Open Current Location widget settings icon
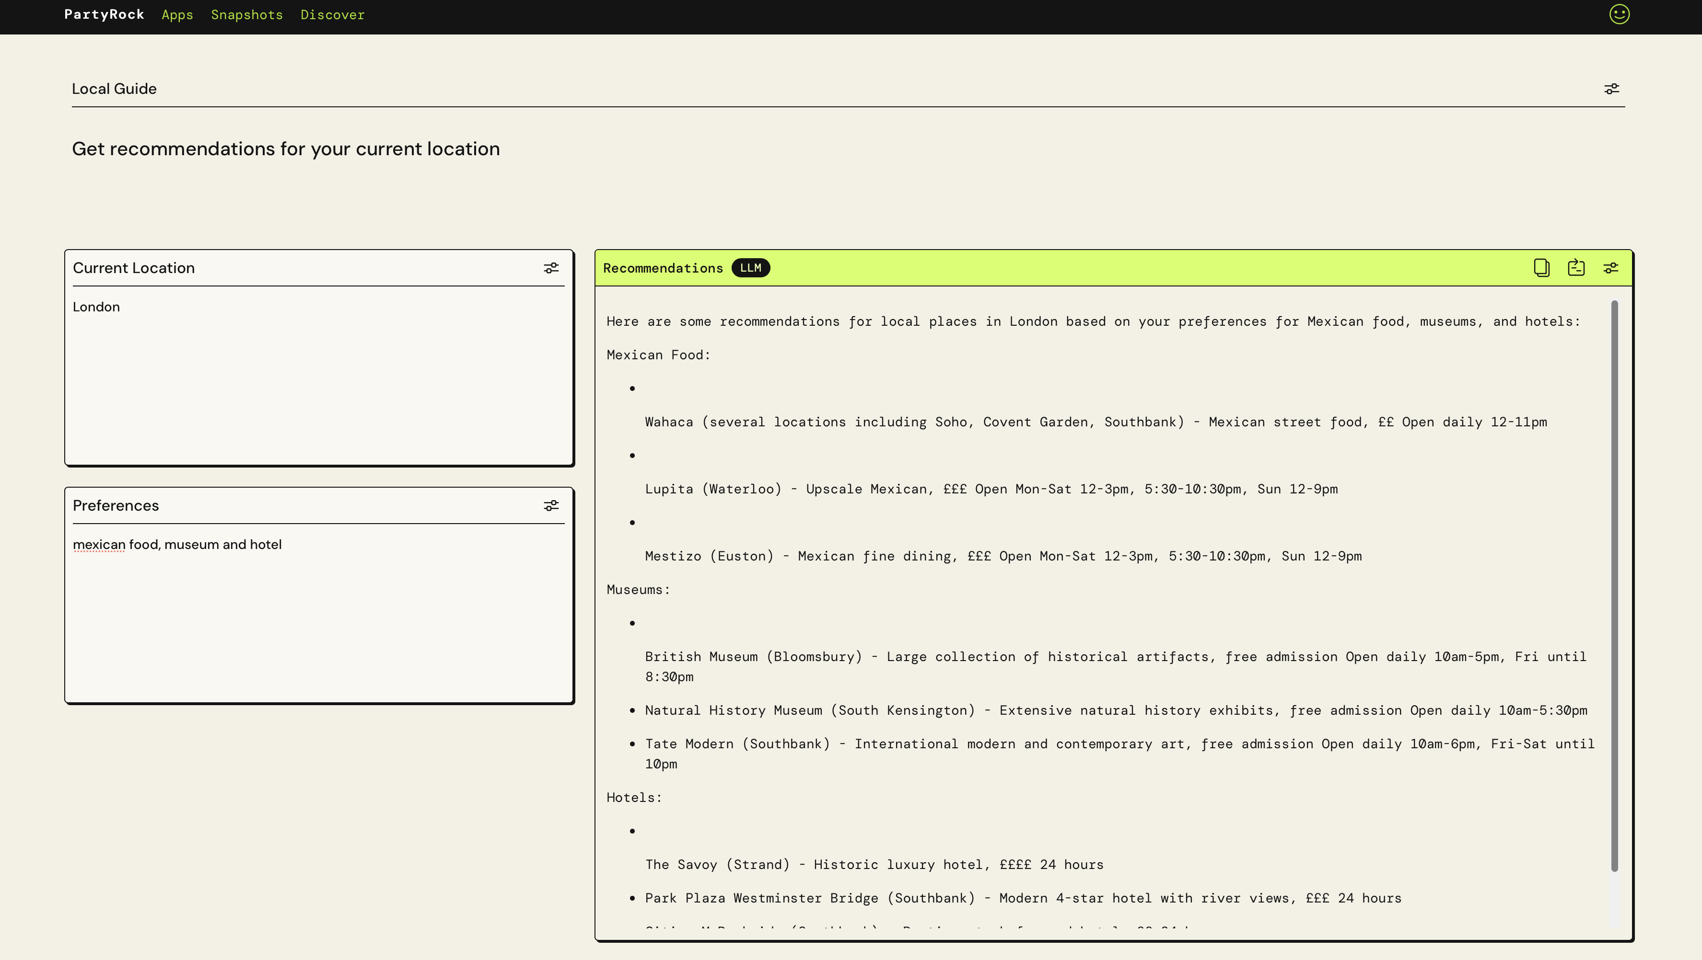The image size is (1702, 960). [551, 267]
